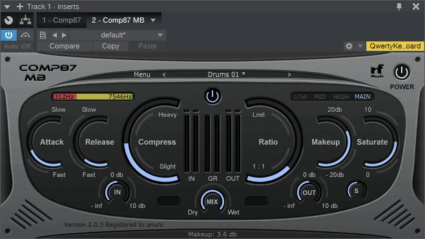Click the Compare button
Viewport: 425px width, 239px height.
point(65,46)
